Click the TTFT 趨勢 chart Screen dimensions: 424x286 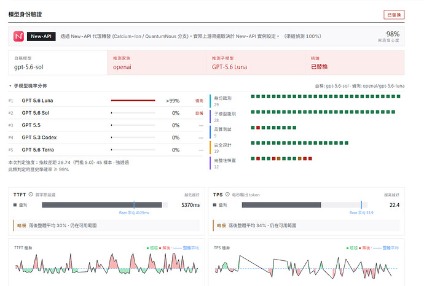[x=106, y=263]
